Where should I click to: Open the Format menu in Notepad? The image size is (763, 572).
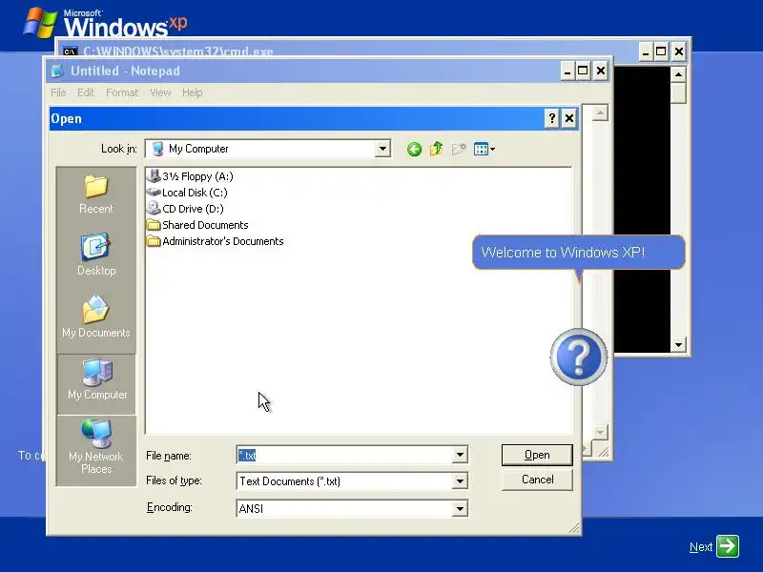pos(122,92)
